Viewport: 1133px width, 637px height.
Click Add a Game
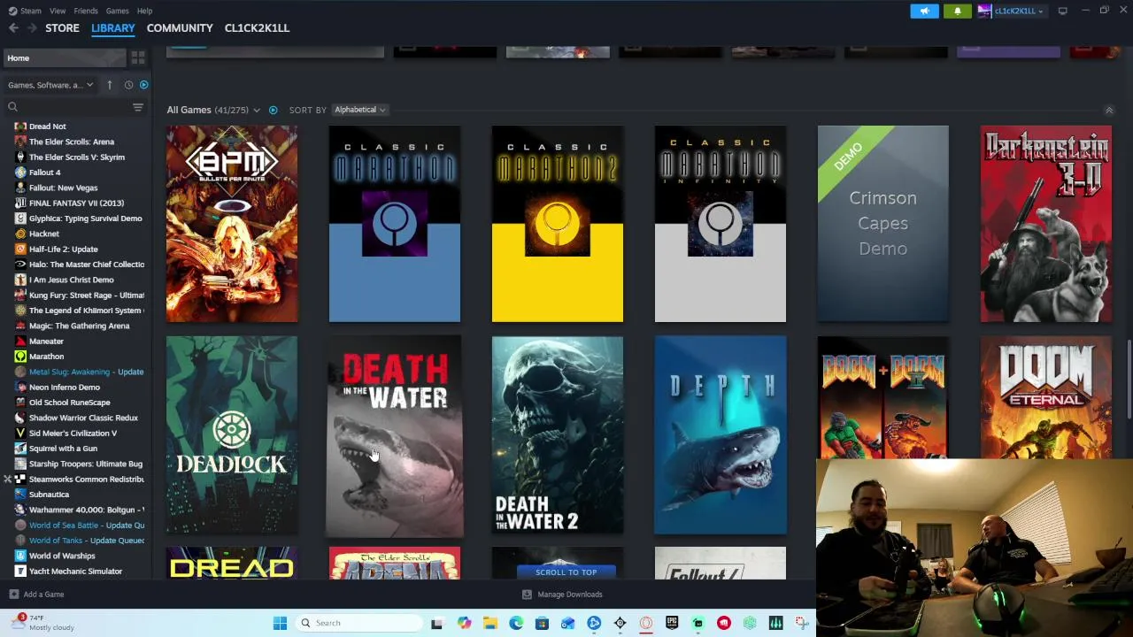pyautogui.click(x=36, y=595)
